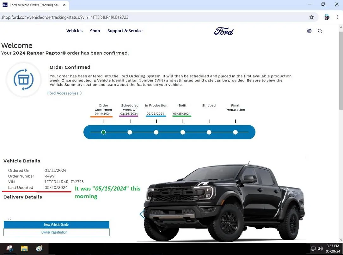Click the New Vehicle Guide button
Screen dimensions: 343x255
click(x=57, y=225)
